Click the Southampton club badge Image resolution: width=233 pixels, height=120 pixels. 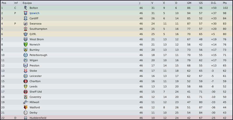25,29
